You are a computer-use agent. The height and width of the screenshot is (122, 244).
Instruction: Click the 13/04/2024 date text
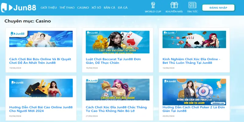(169, 68)
